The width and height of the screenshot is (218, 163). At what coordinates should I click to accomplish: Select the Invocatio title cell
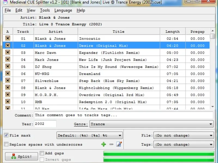(x=119, y=39)
